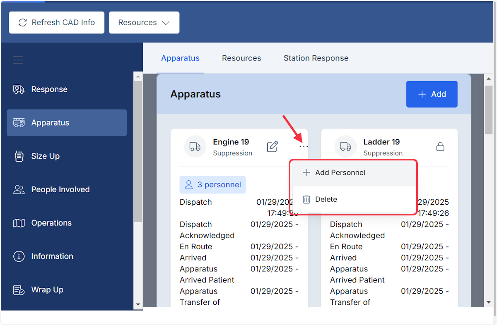This screenshot has height=325, width=497.
Task: Switch to the Station Response tab
Action: click(x=316, y=58)
